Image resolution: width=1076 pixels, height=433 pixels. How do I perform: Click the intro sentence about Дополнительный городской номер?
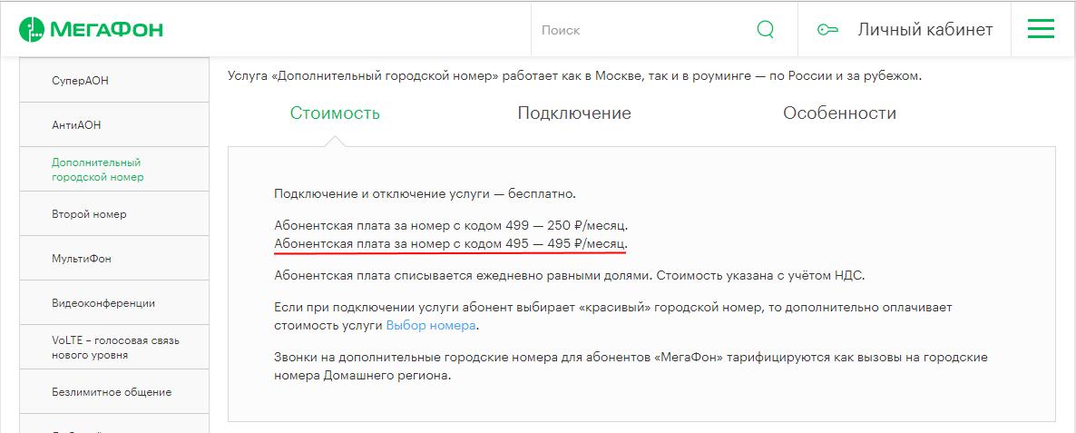pyautogui.click(x=574, y=76)
